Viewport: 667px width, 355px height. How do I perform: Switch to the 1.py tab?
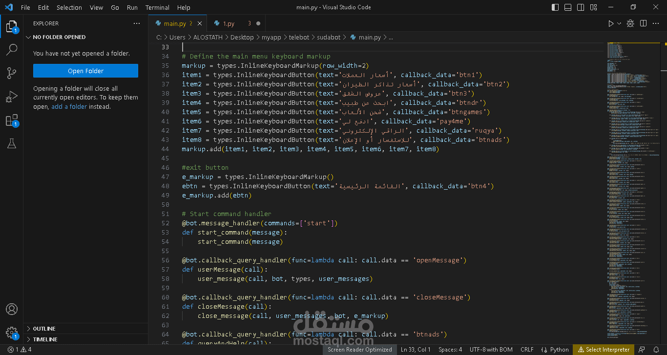(x=229, y=23)
